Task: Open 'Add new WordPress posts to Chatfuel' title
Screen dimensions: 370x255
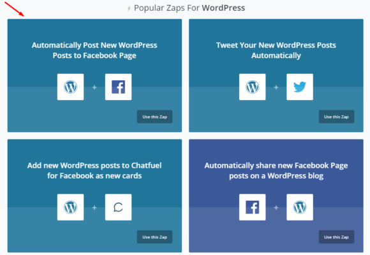Action: point(94,171)
